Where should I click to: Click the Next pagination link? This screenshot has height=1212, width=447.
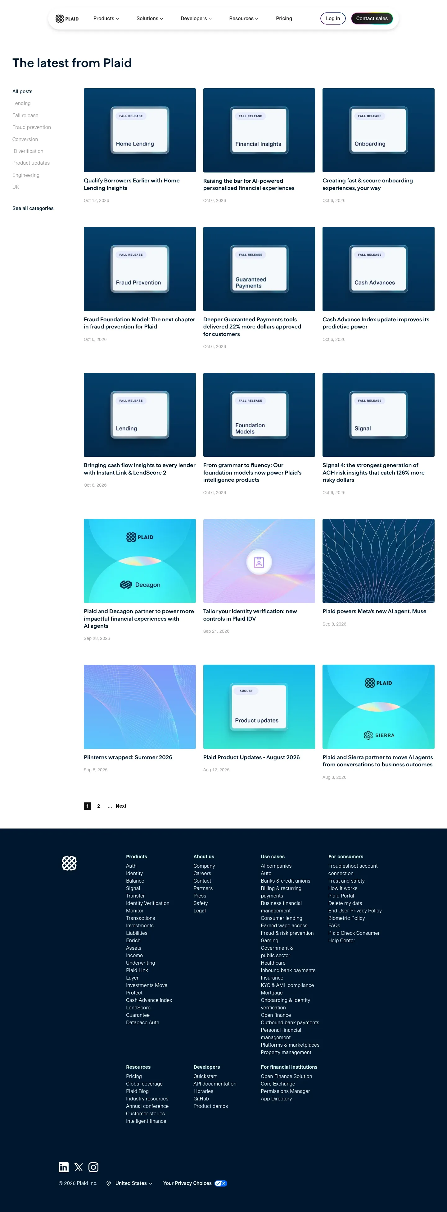point(121,806)
